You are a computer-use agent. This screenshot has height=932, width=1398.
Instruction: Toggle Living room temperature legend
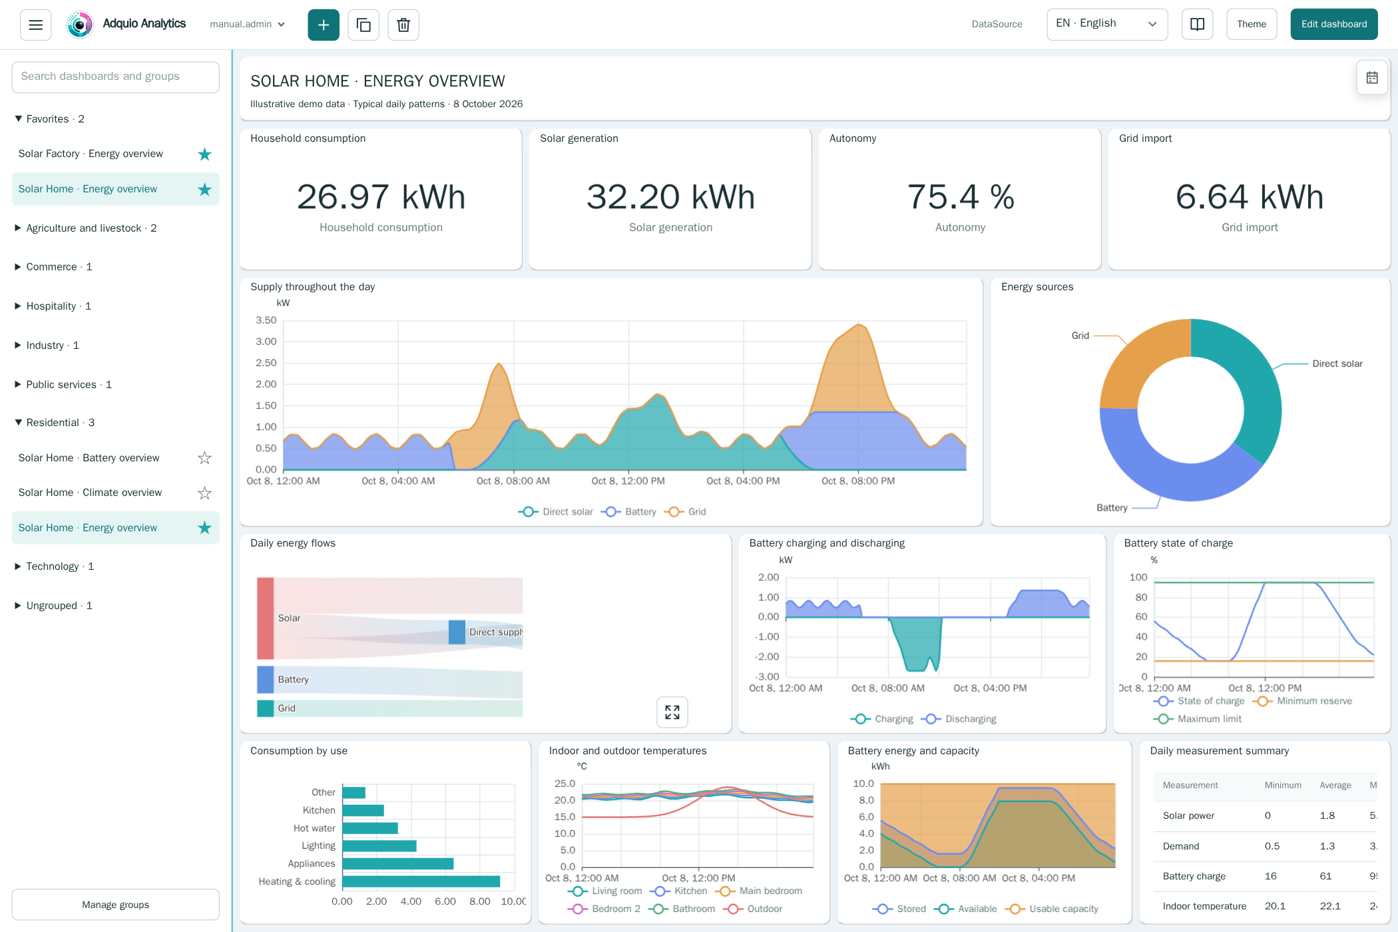tap(605, 891)
